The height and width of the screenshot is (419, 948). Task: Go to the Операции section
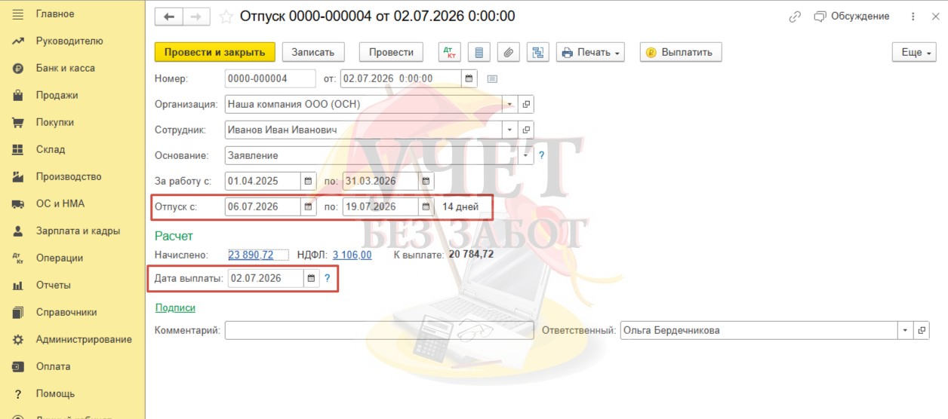point(60,258)
